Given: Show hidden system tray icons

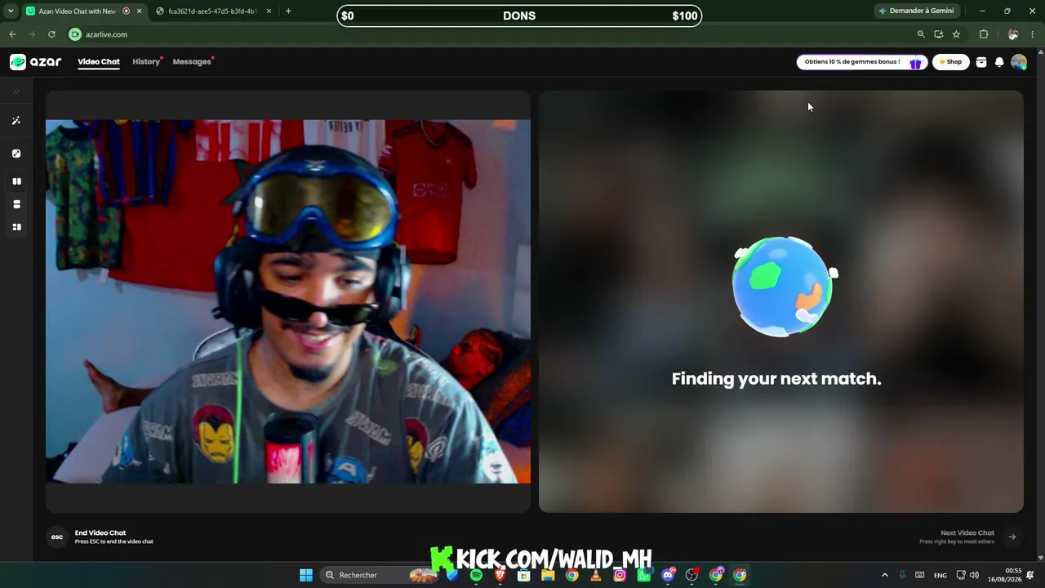Looking at the screenshot, I should point(884,575).
